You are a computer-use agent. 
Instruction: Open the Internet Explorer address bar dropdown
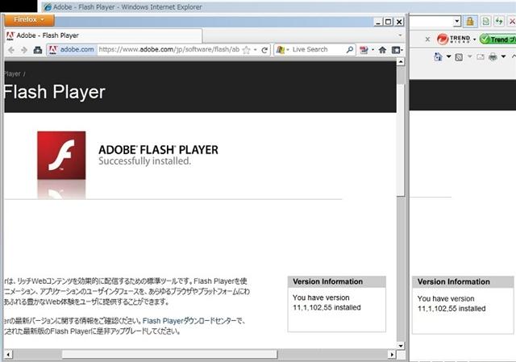(457, 22)
